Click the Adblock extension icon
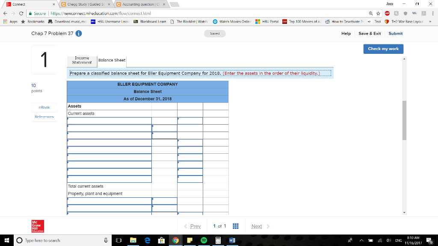 [387, 13]
